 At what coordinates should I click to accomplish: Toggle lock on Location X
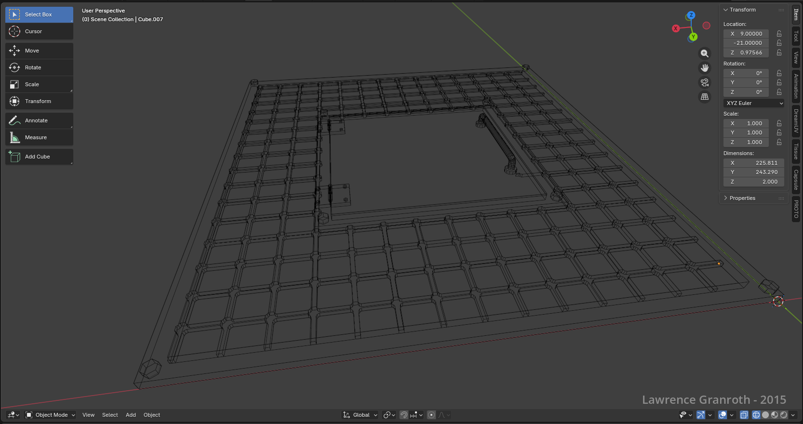pyautogui.click(x=779, y=34)
